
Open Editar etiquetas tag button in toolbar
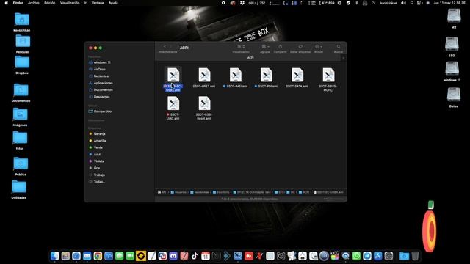(300, 47)
